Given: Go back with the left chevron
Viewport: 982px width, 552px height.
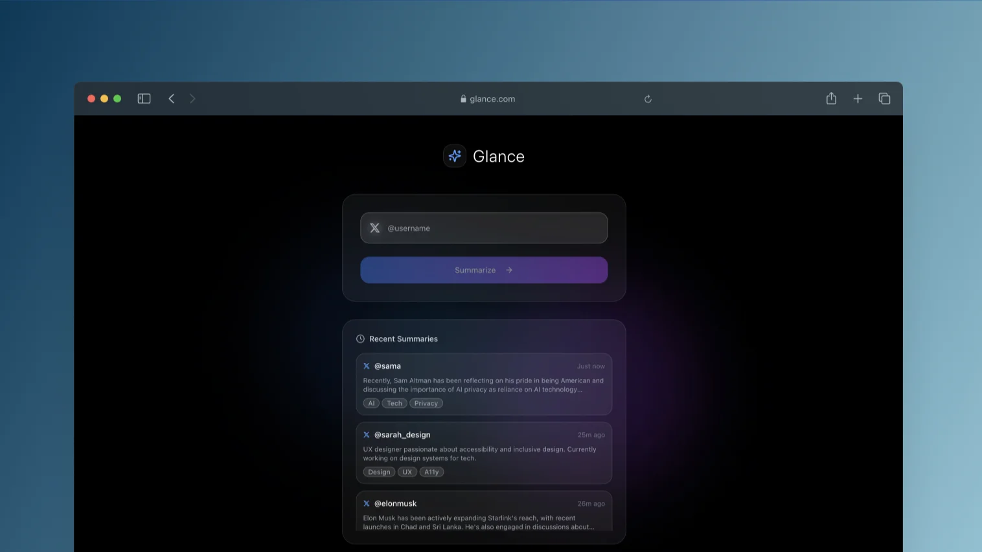Looking at the screenshot, I should pos(172,98).
